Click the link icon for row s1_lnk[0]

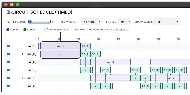9,54
